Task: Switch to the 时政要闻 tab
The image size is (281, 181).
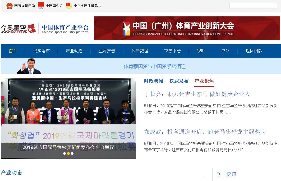Action: click(x=154, y=81)
